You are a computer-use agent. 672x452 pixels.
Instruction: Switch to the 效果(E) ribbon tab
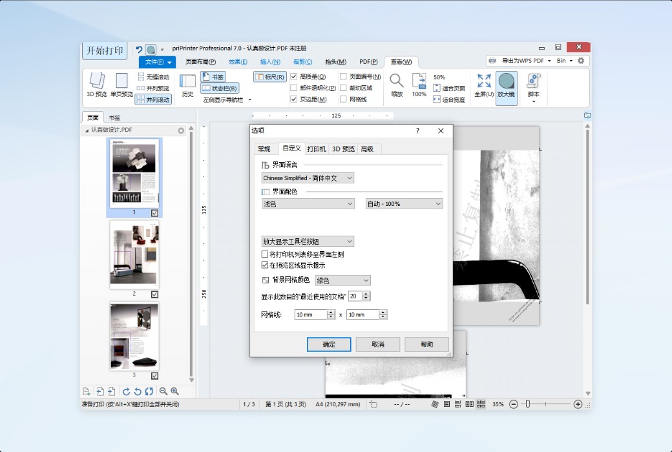[238, 62]
